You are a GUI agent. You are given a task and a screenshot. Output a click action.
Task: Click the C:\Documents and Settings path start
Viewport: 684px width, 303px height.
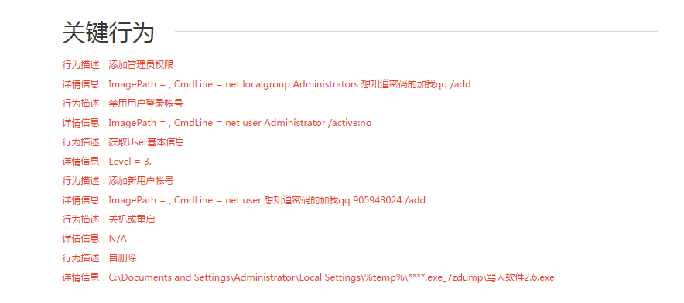(x=169, y=277)
